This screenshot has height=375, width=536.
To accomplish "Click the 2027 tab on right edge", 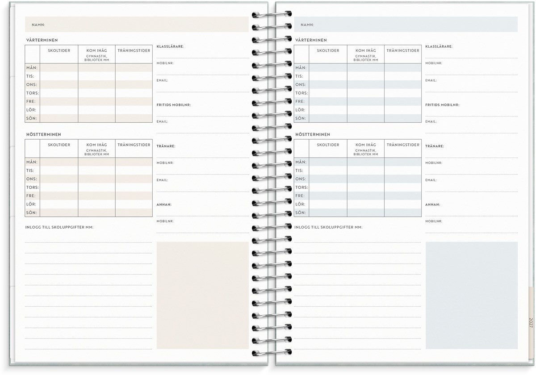I will (530, 321).
